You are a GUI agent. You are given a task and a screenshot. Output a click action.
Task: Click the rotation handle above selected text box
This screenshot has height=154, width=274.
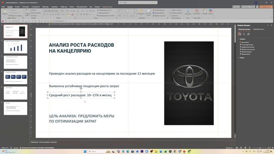point(81,89)
